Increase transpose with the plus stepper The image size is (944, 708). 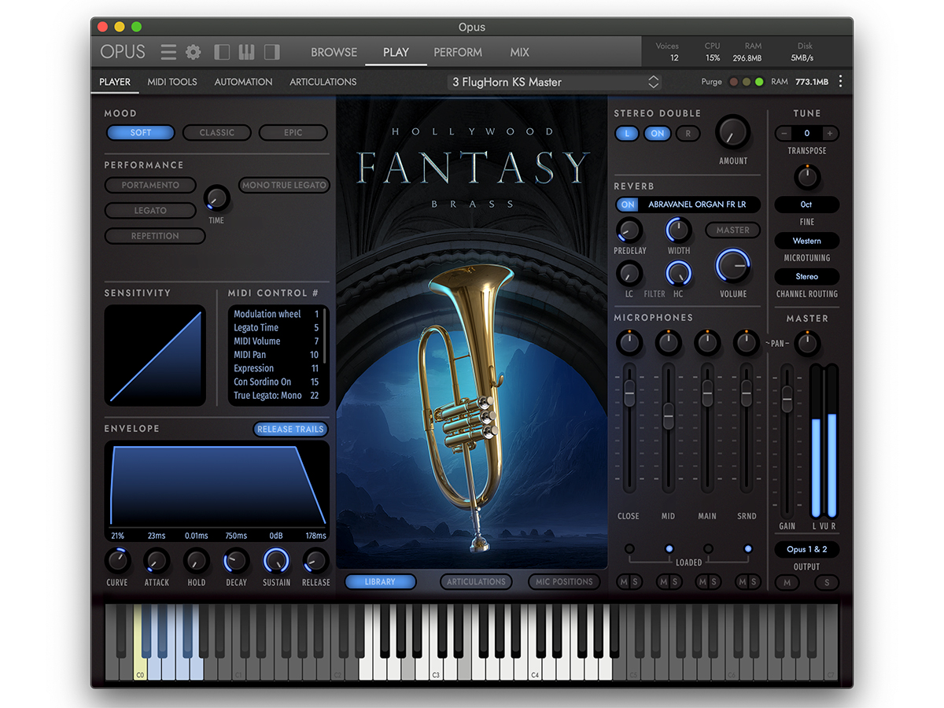point(829,134)
